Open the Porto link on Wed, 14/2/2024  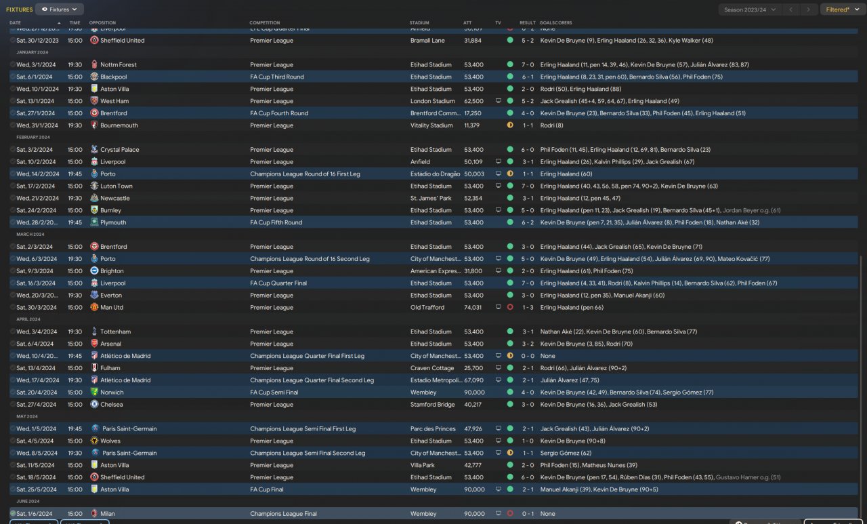108,174
